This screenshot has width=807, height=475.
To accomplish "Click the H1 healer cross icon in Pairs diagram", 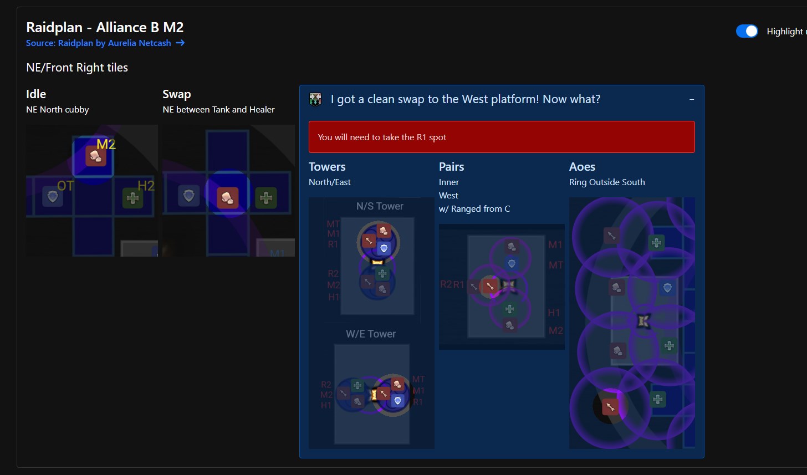I will [510, 309].
